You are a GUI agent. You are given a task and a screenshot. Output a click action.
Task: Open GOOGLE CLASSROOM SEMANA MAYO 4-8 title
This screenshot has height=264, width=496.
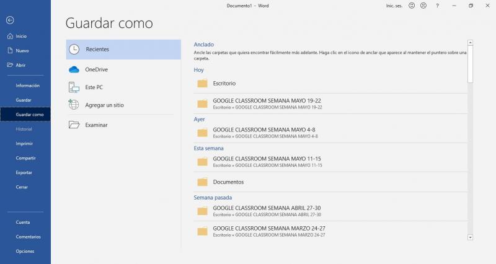coord(264,130)
